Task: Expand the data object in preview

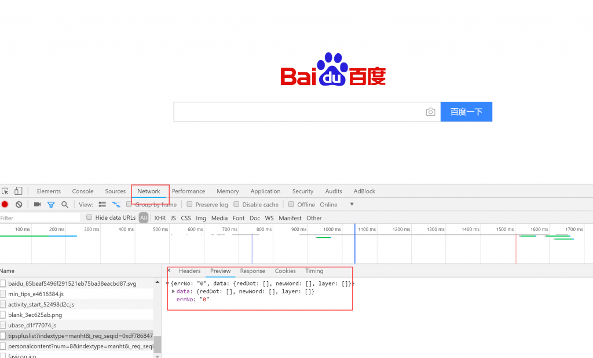Action: [x=173, y=291]
